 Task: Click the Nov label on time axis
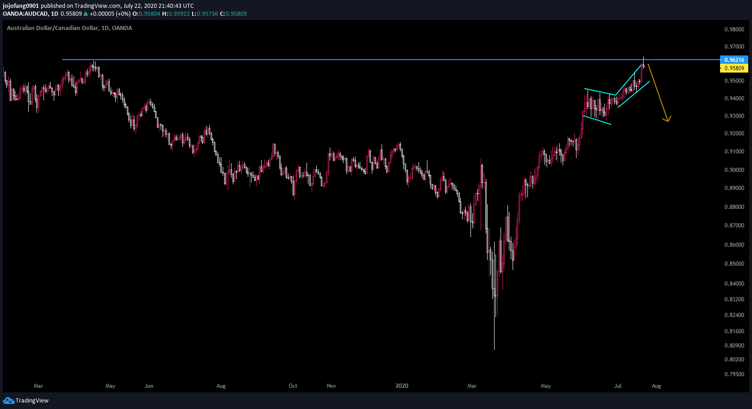tap(332, 386)
